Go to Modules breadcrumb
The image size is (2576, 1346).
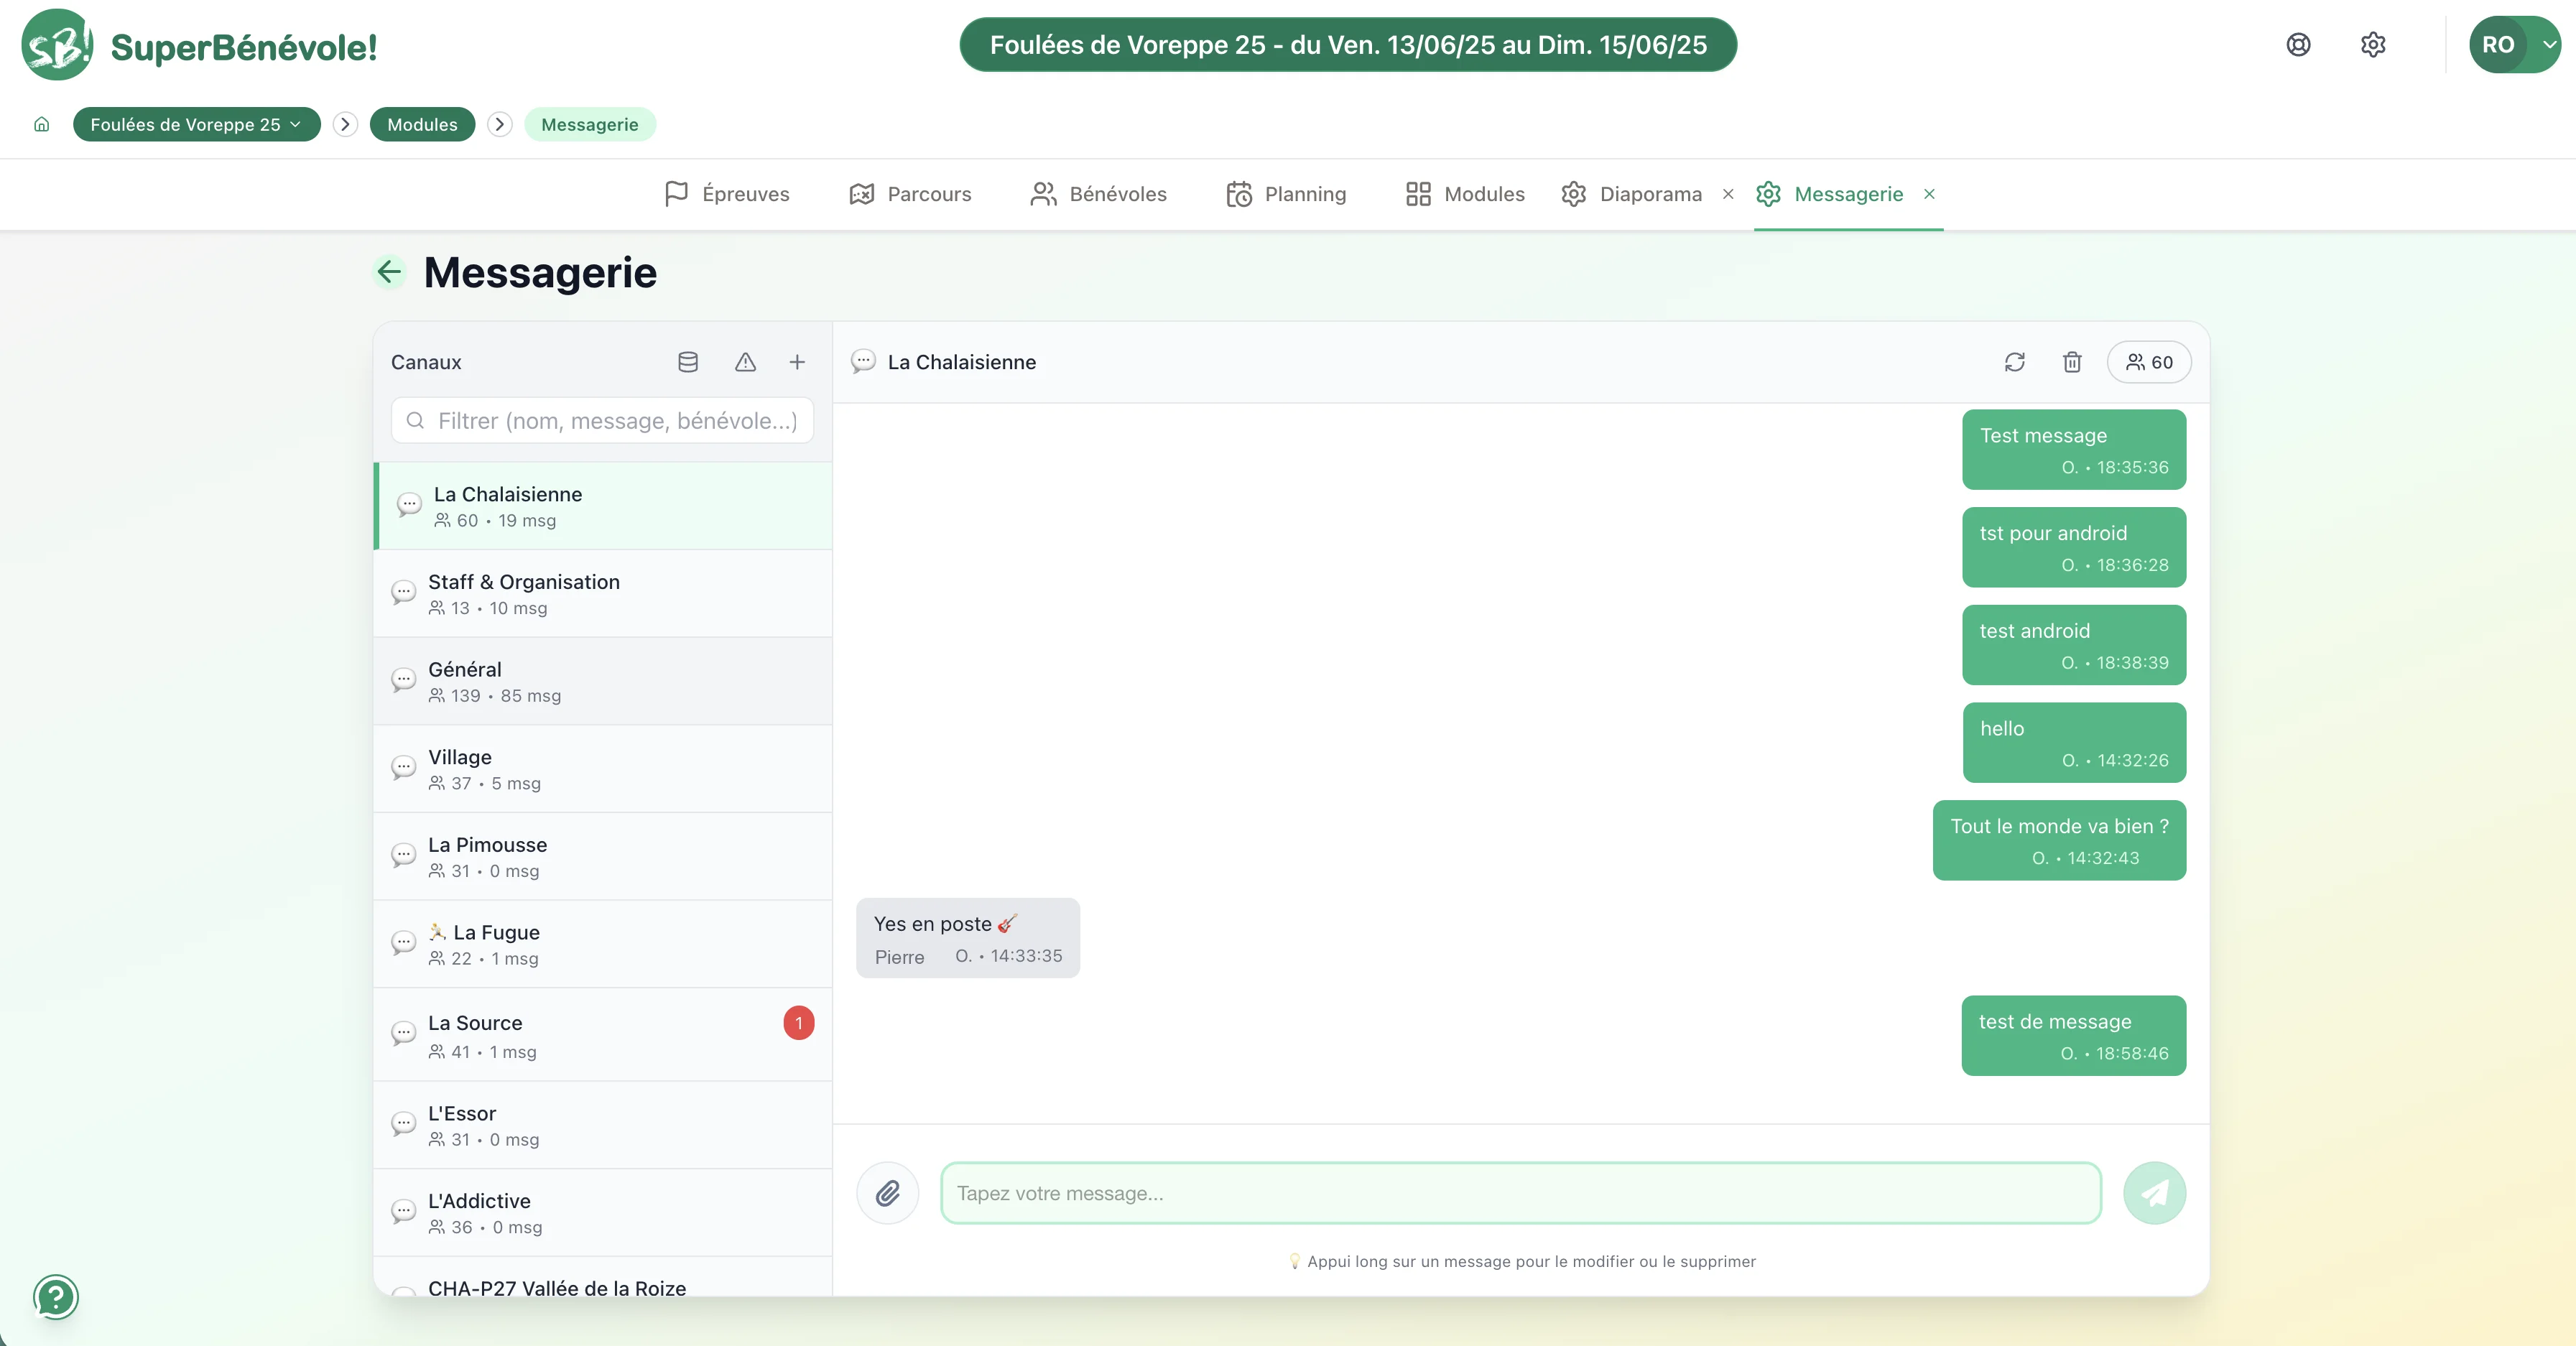(x=422, y=124)
